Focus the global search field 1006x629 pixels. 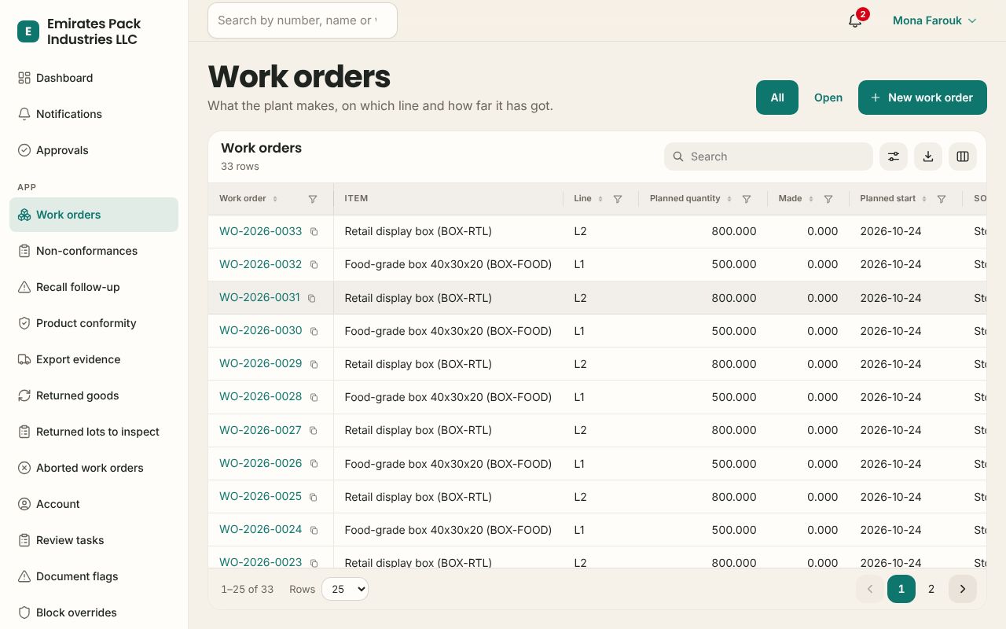click(303, 20)
